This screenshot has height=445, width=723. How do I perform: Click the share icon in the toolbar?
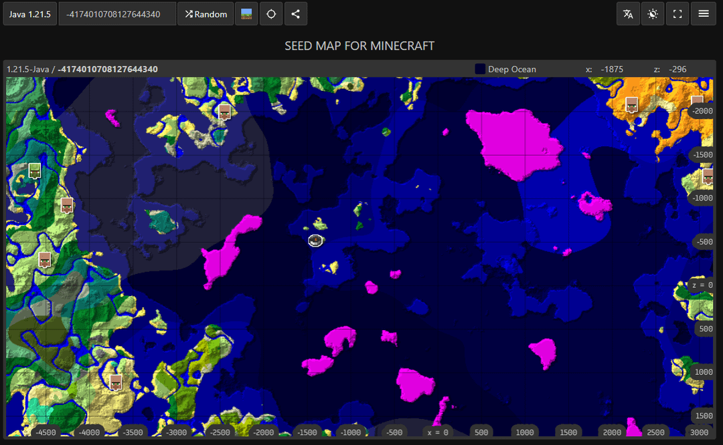click(295, 14)
